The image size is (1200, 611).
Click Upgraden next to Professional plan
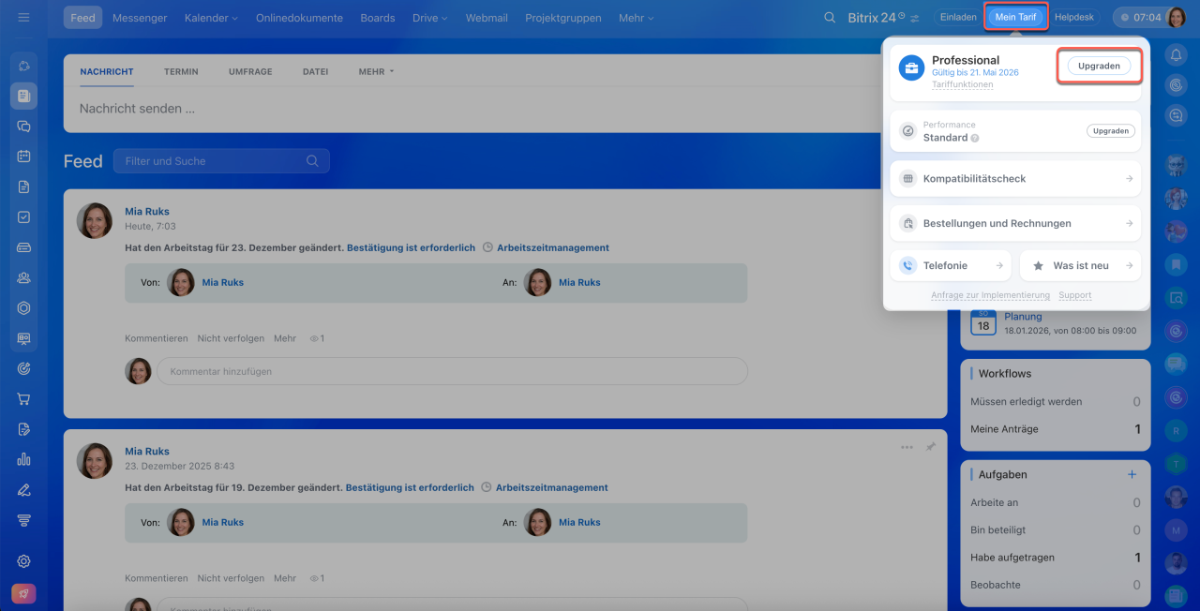1099,67
